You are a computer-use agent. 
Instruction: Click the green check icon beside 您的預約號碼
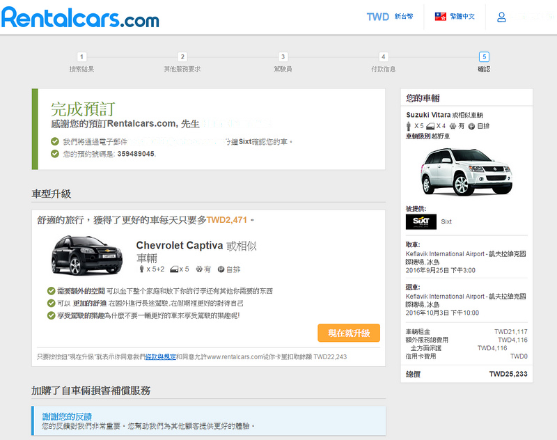(x=55, y=154)
